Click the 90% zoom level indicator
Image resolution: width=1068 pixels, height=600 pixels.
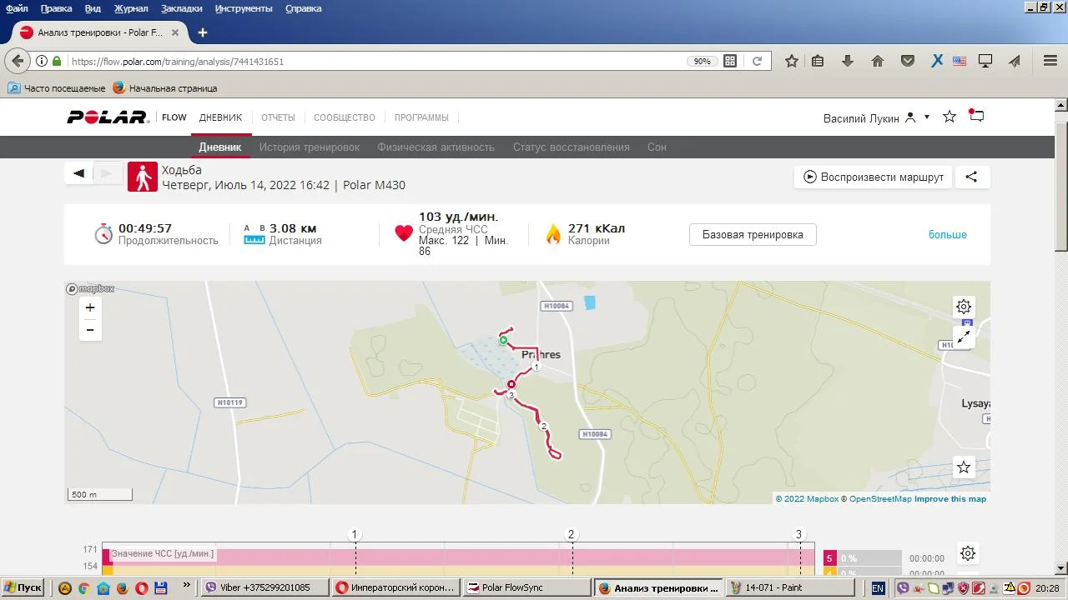coord(703,61)
